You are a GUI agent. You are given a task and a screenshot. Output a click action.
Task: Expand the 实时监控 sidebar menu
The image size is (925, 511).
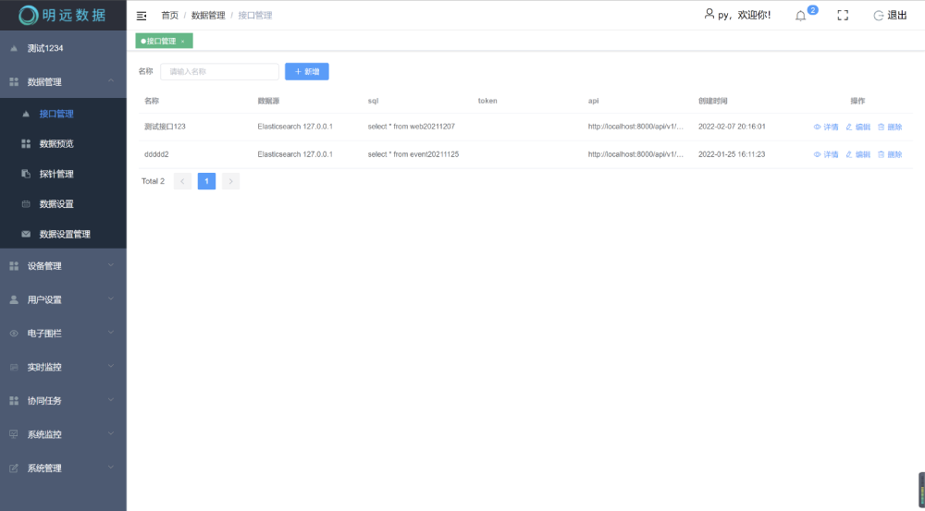[63, 367]
